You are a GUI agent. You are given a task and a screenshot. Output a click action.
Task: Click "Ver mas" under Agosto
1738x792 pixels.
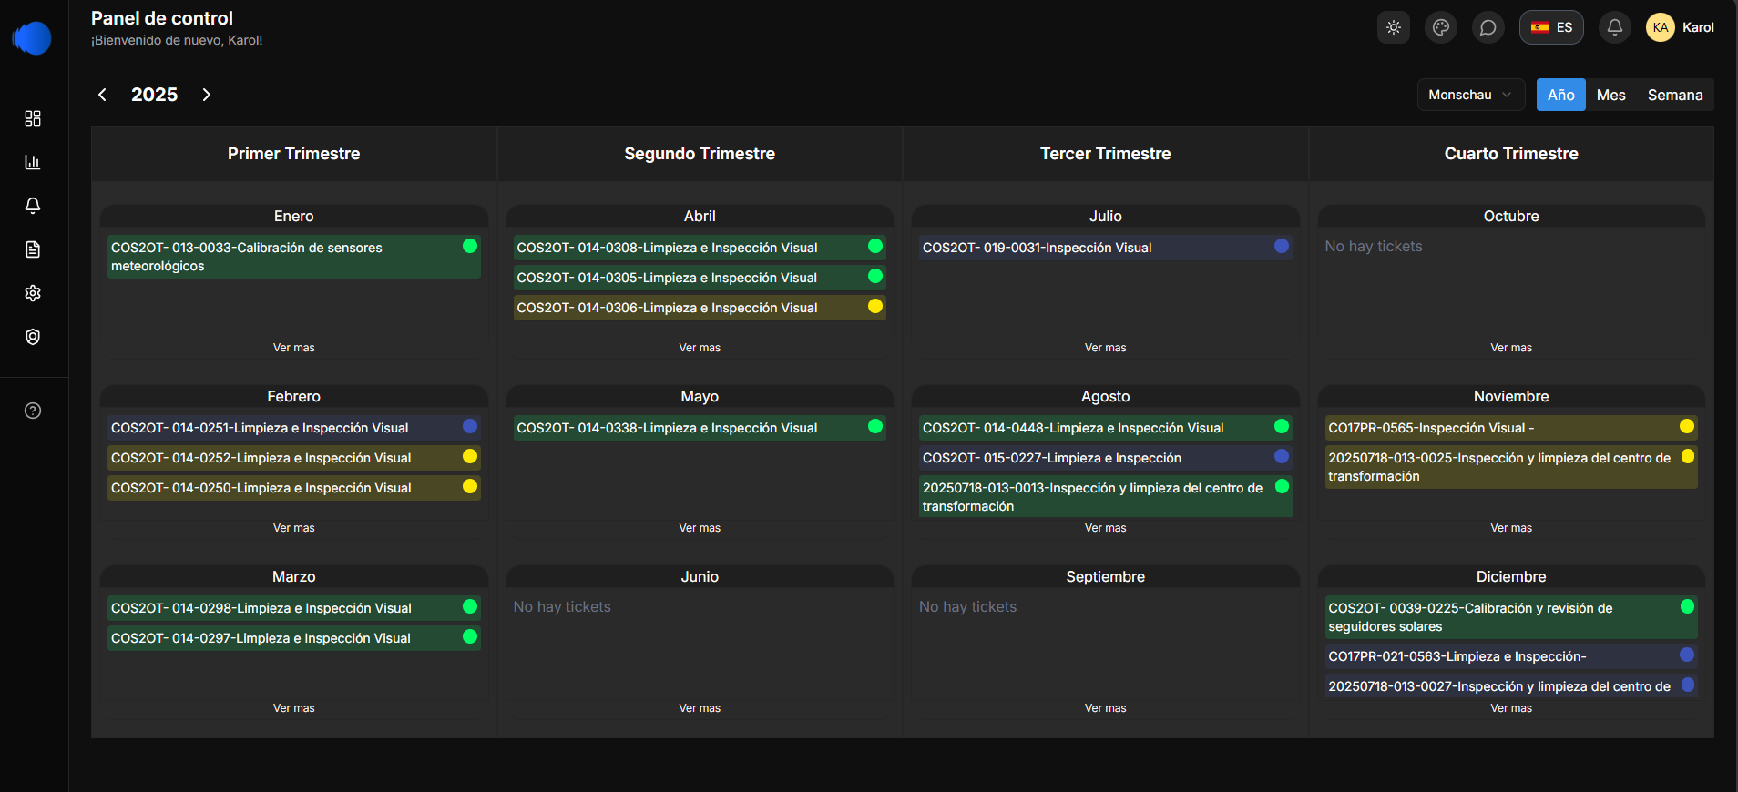point(1105,528)
